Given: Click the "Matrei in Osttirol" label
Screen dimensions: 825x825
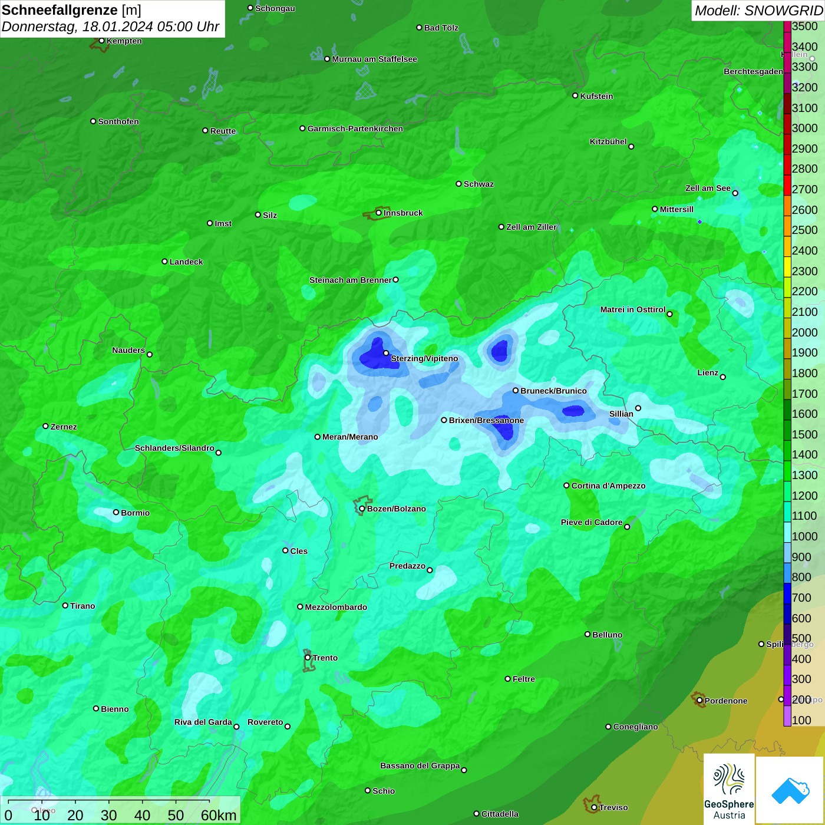Looking at the screenshot, I should click(x=633, y=309).
